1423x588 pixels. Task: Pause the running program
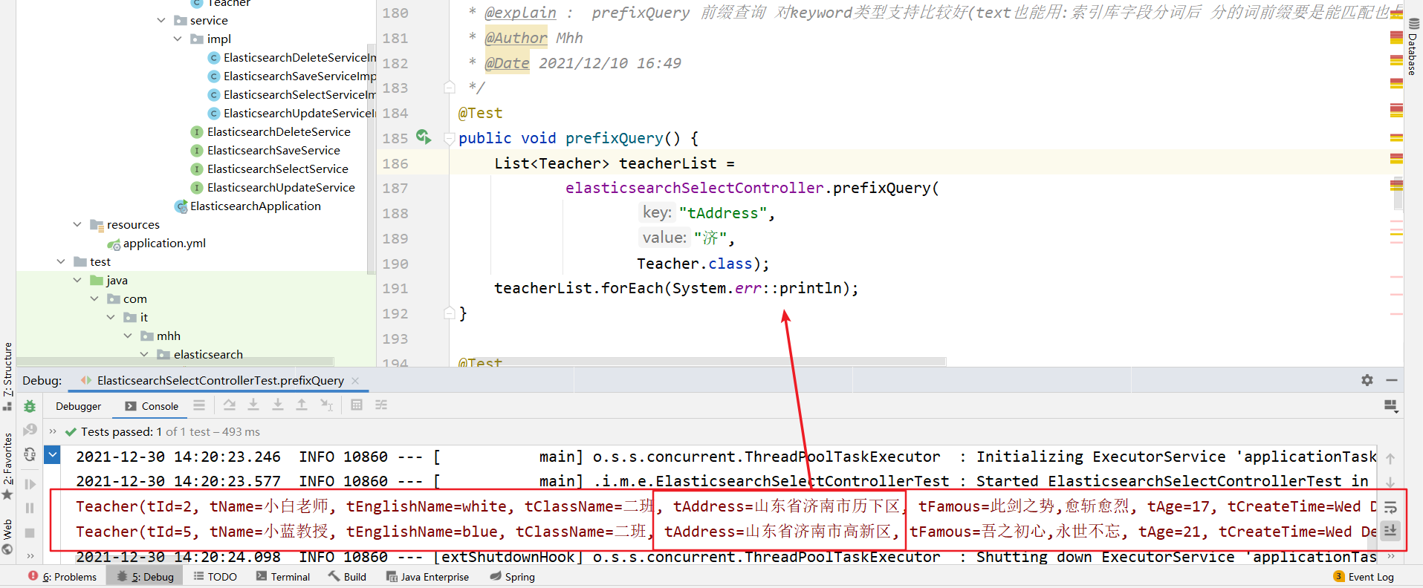point(30,509)
